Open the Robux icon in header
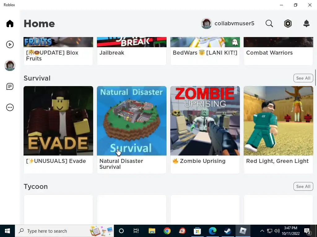Viewport: 317px width, 237px height. [x=288, y=23]
